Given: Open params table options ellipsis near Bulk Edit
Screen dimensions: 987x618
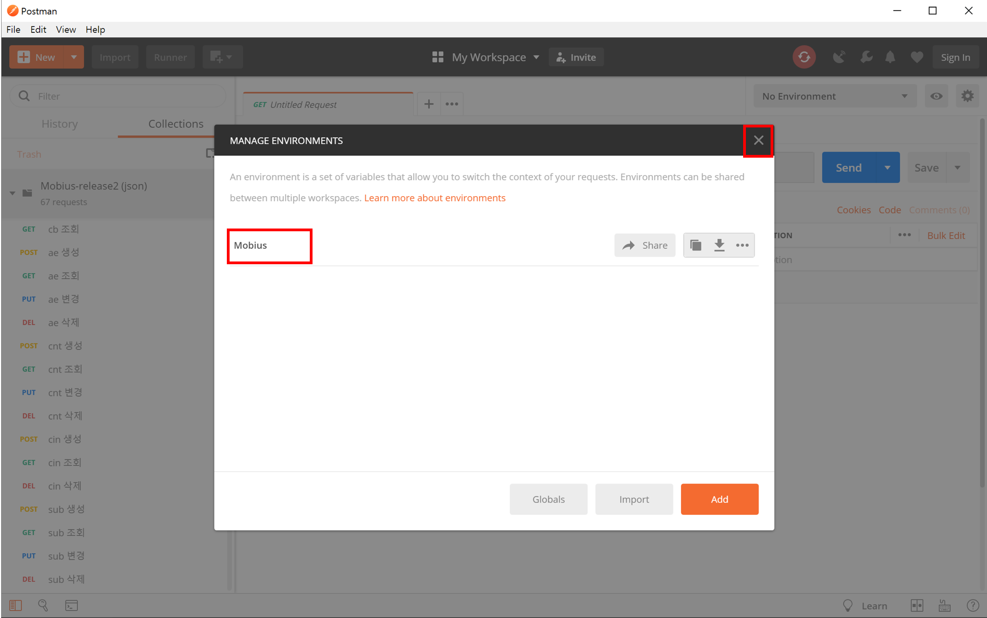Looking at the screenshot, I should (904, 235).
